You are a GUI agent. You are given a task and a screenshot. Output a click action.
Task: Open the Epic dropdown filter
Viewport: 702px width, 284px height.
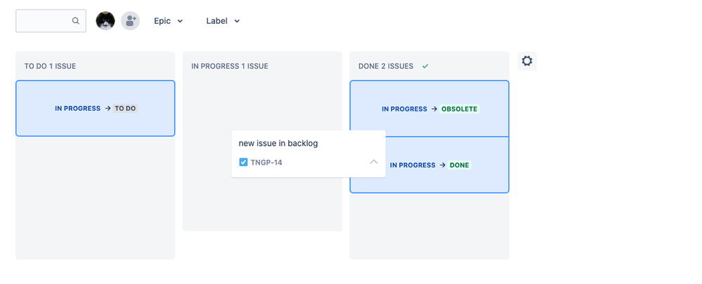pyautogui.click(x=169, y=21)
